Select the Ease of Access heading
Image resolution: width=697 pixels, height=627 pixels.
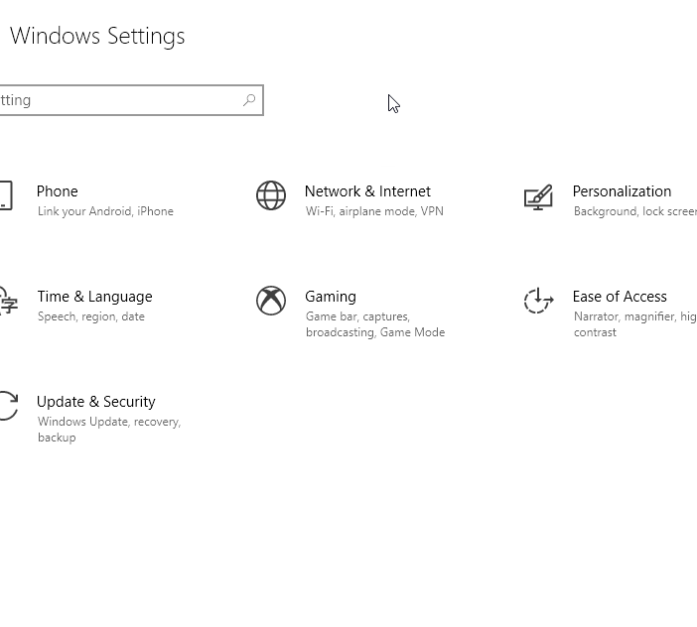620,297
